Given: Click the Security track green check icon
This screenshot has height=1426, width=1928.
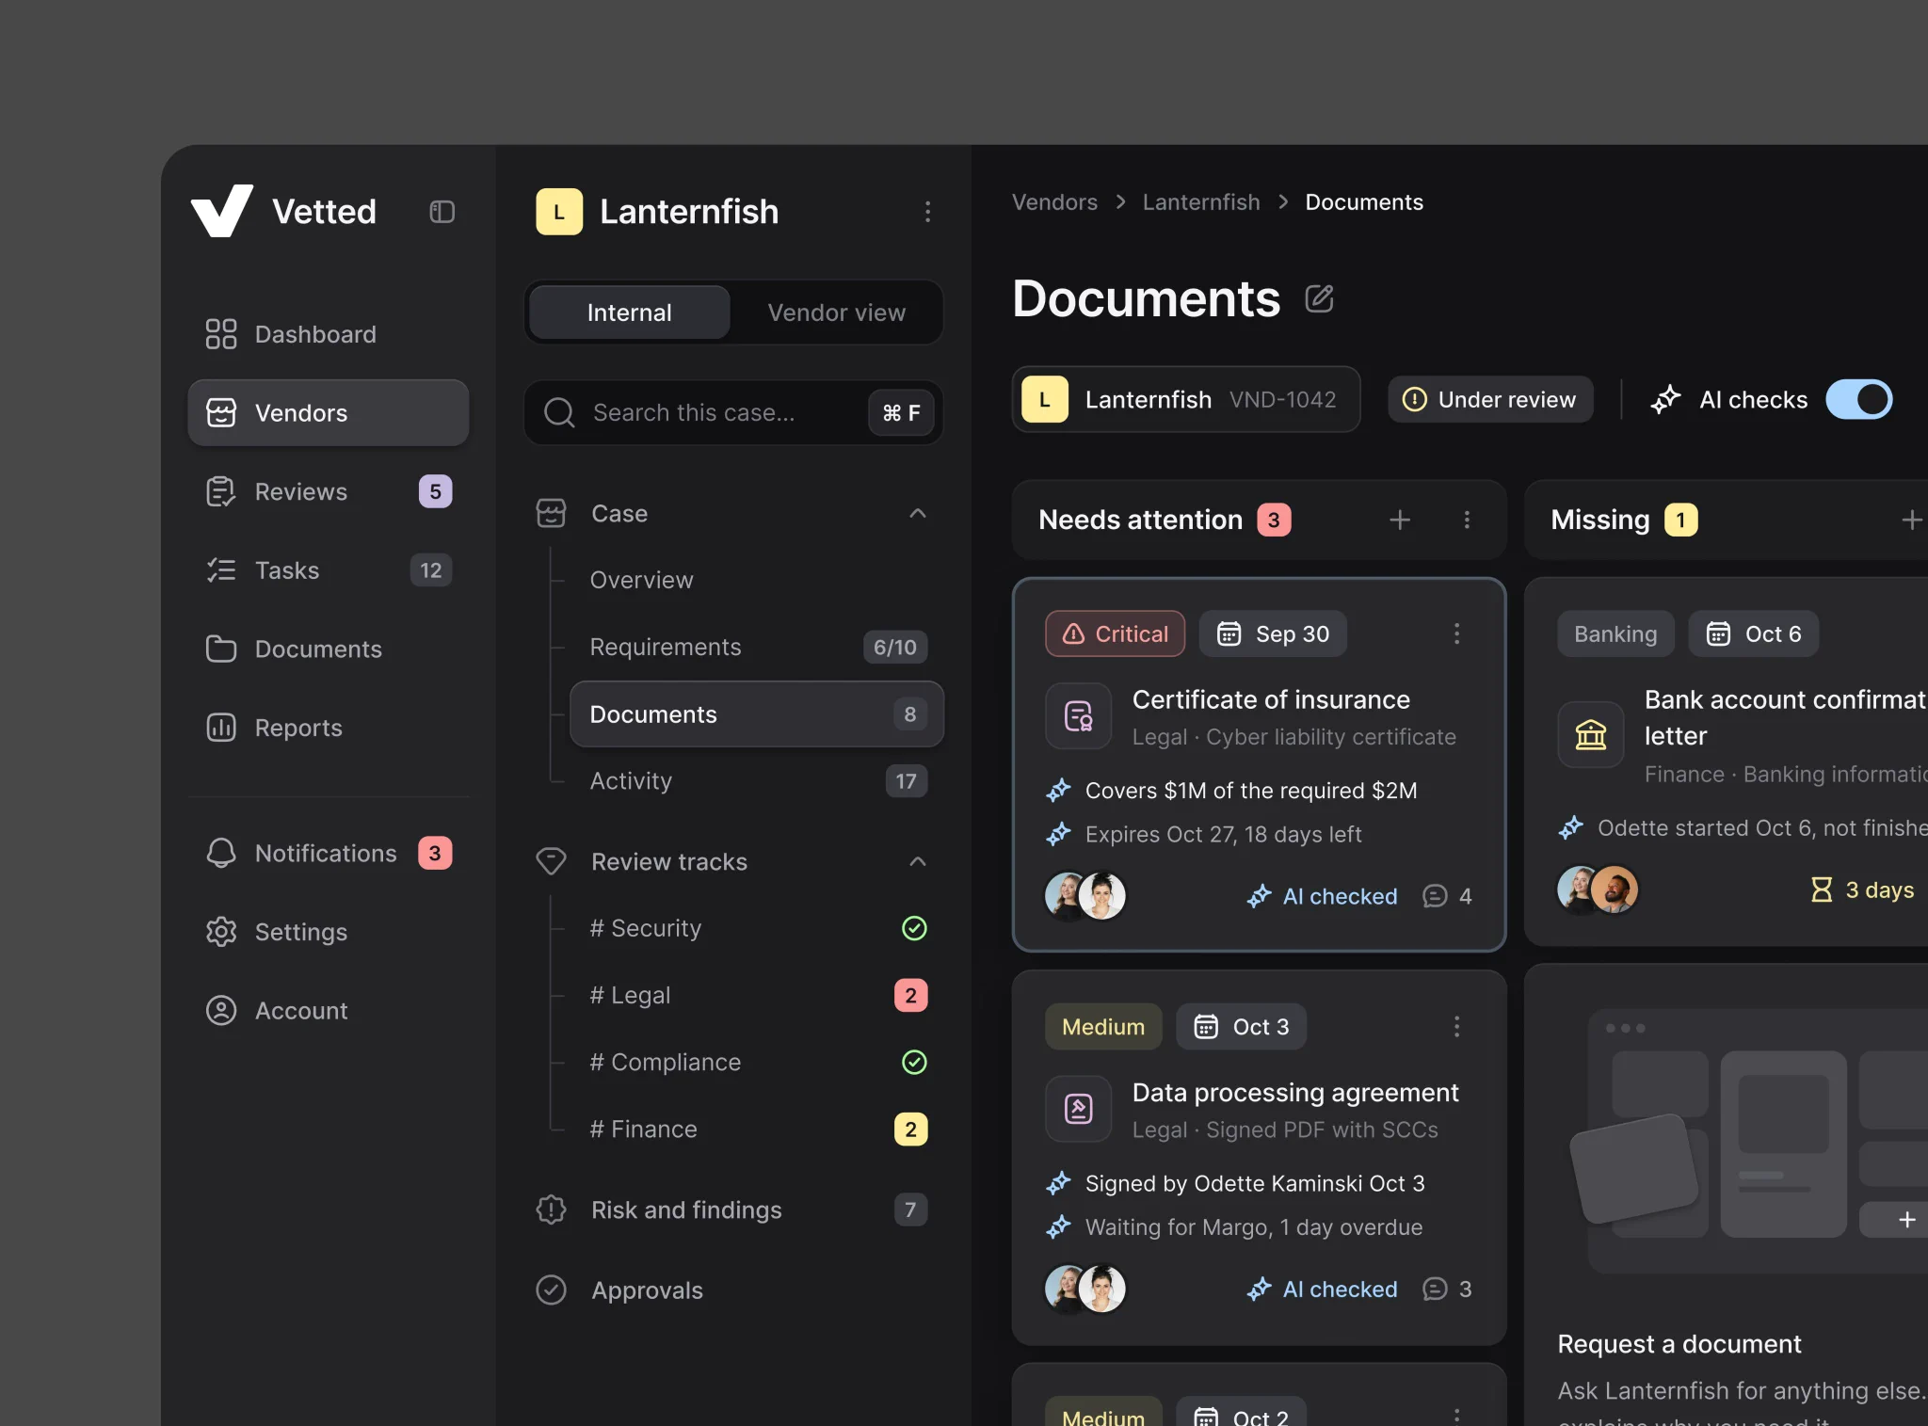Looking at the screenshot, I should coord(914,928).
